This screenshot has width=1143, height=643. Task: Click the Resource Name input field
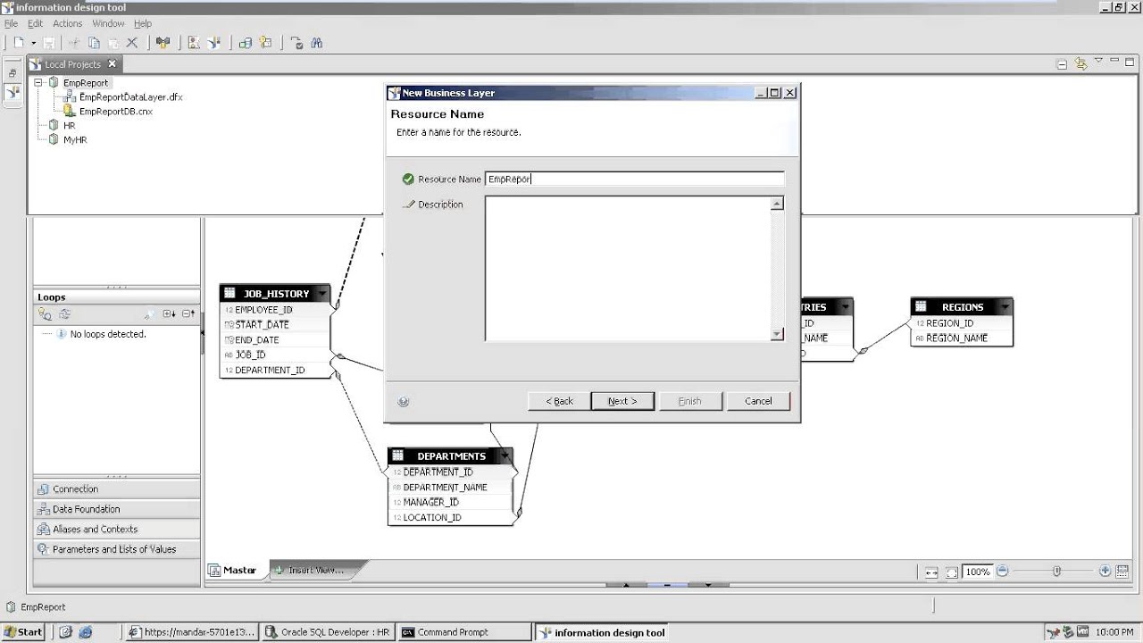tap(634, 179)
